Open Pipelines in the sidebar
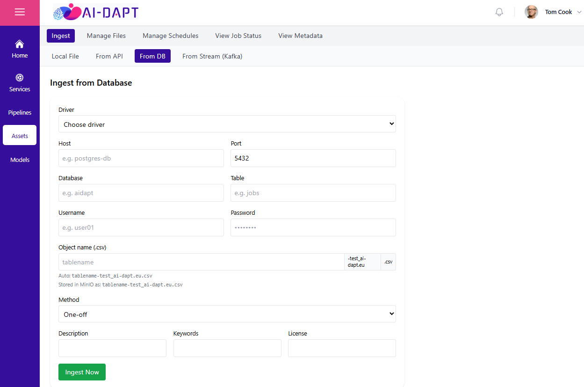 [x=20, y=113]
